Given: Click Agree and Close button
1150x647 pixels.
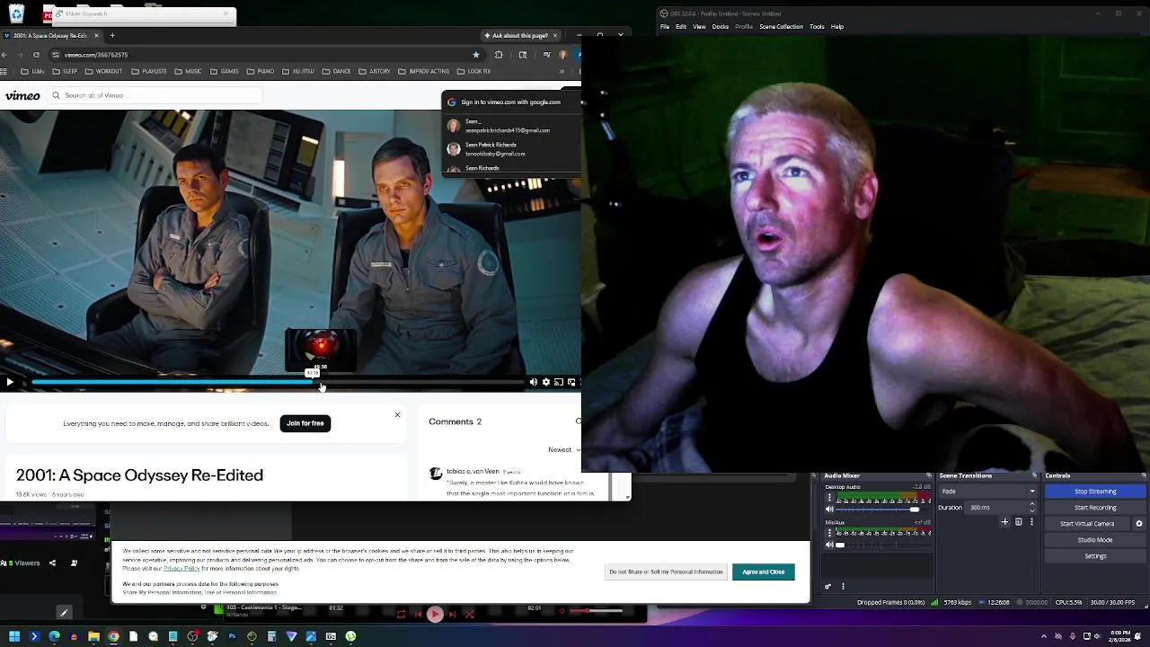Looking at the screenshot, I should click(x=764, y=572).
